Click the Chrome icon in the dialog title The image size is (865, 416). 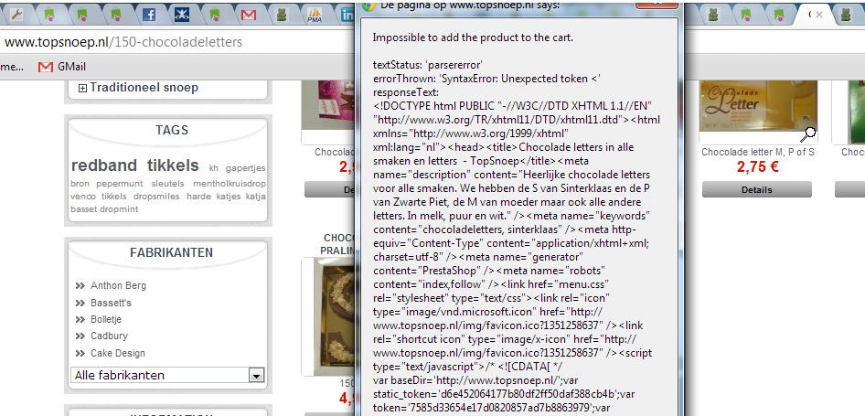point(369,5)
